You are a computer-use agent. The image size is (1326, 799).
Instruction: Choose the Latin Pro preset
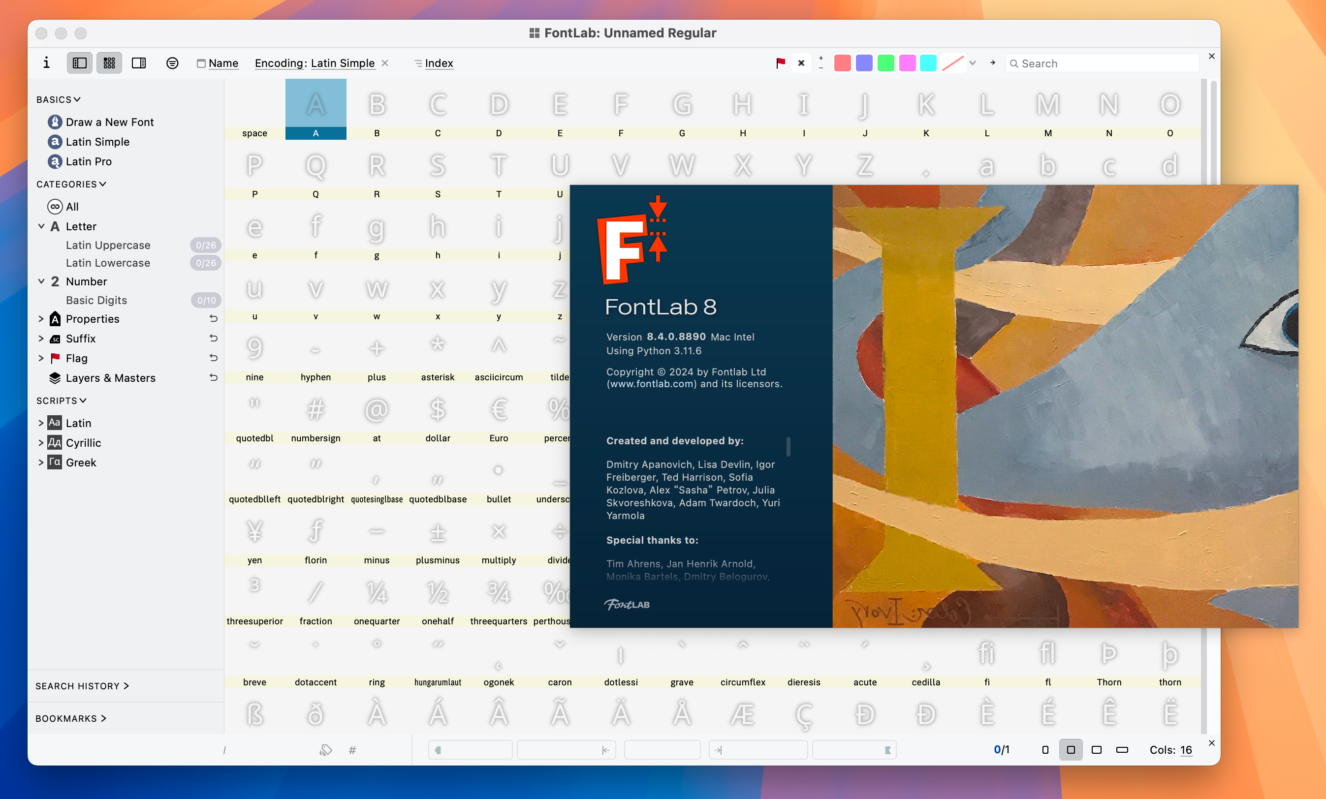80,161
